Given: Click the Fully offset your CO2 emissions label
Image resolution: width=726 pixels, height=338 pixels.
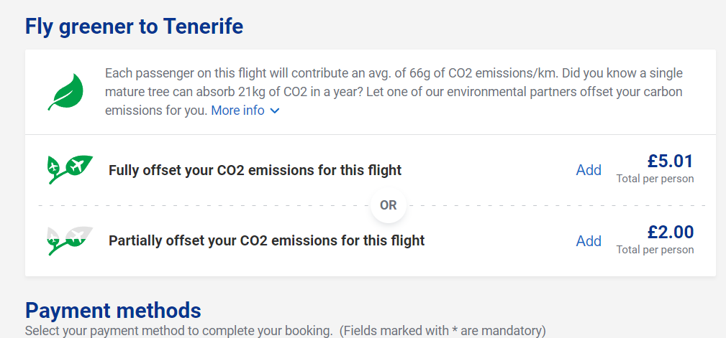Looking at the screenshot, I should [x=255, y=170].
